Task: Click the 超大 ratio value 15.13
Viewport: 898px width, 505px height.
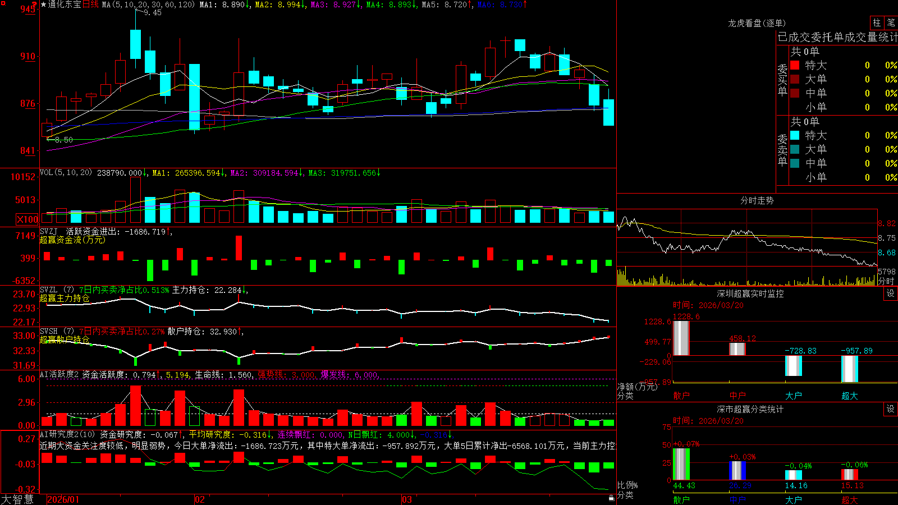Action: pos(853,485)
